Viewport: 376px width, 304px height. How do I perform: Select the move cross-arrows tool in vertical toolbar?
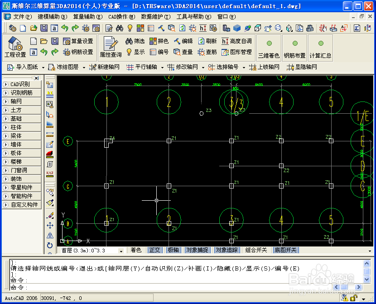(50, 225)
